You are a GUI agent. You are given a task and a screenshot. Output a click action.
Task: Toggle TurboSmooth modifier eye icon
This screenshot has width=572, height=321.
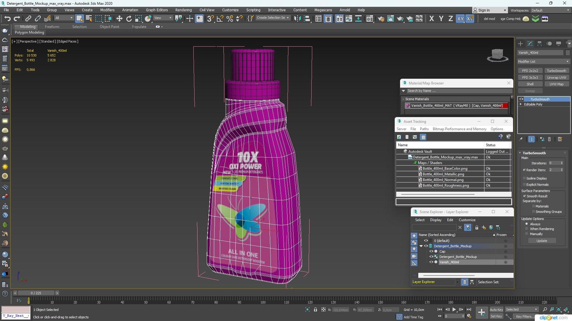(521, 99)
